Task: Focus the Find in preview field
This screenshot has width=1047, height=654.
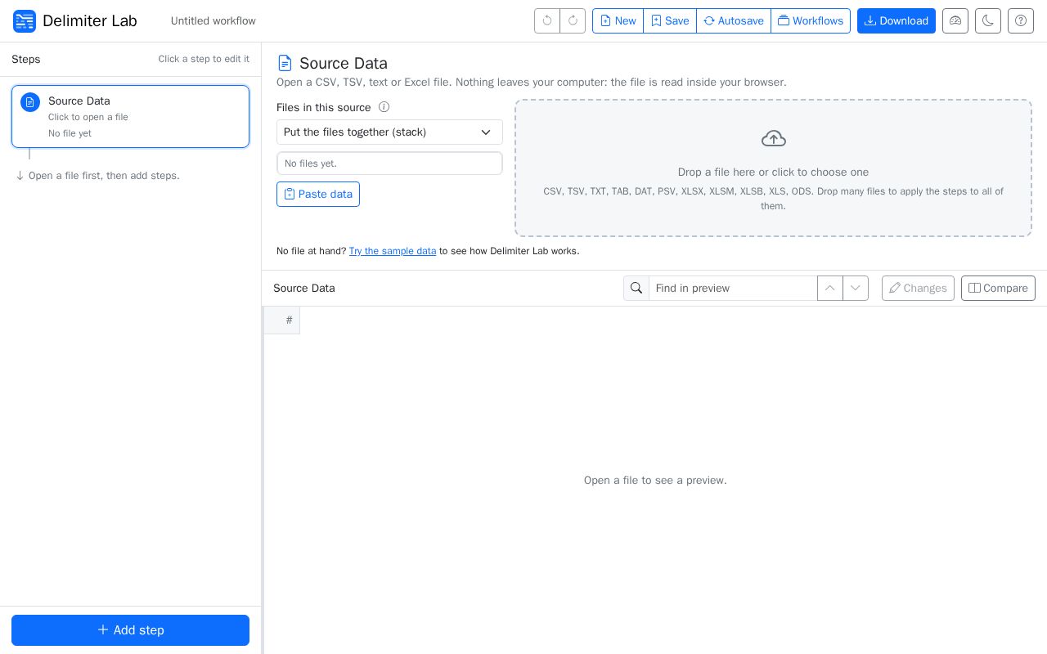Action: 733,289
